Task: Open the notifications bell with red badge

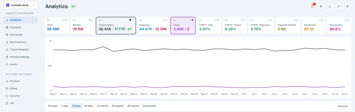Action: pos(312,6)
